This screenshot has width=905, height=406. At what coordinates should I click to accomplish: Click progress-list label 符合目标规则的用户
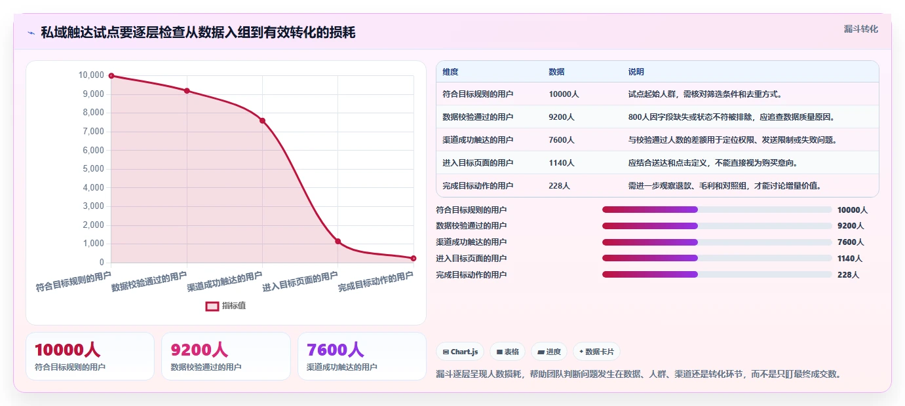[x=471, y=210]
